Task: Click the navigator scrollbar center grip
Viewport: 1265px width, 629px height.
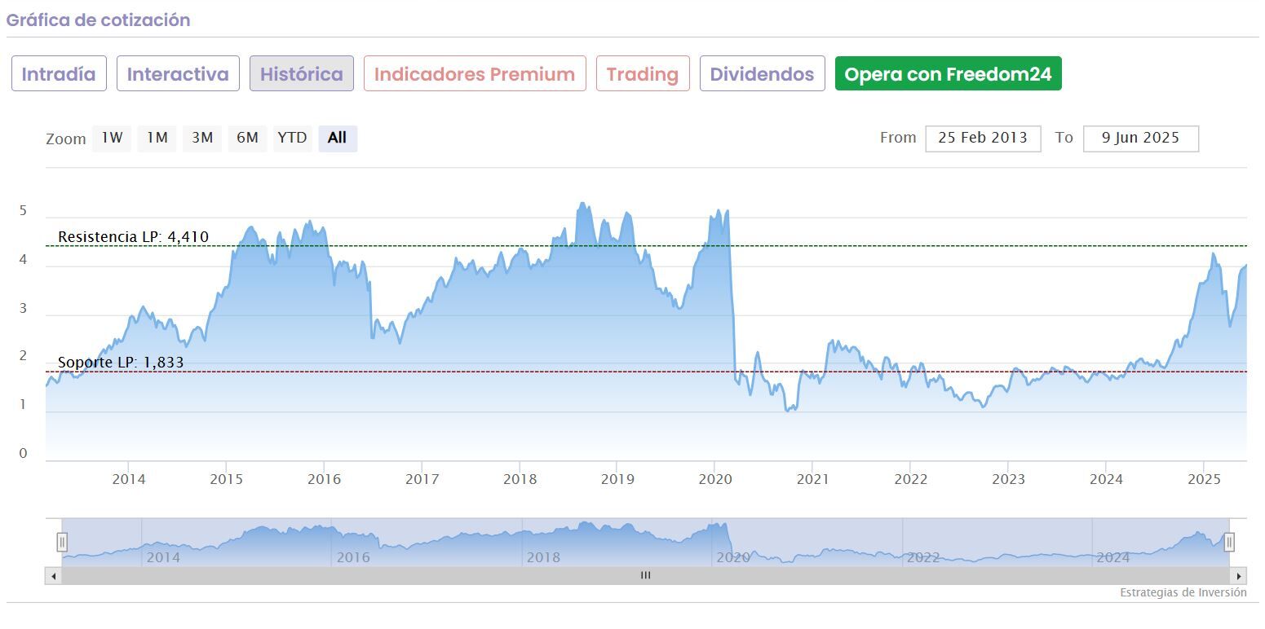Action: [x=645, y=576]
